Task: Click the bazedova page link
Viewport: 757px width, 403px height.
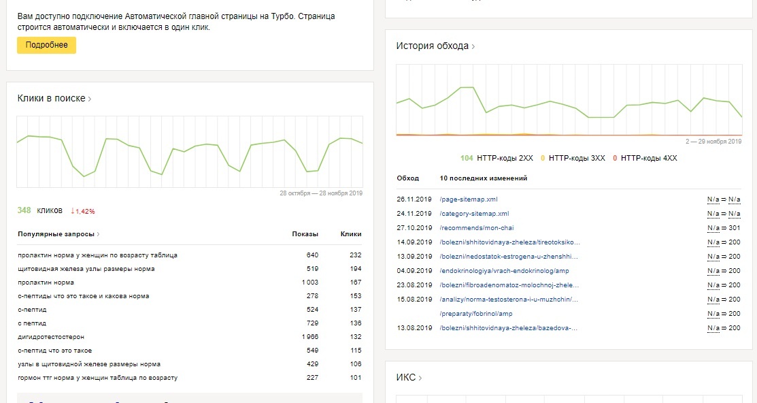Action: click(509, 328)
